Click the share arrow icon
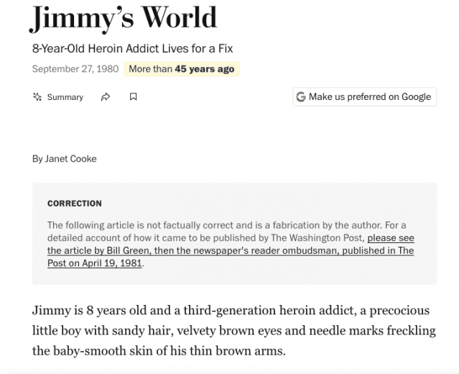This screenshot has height=374, width=459. coord(106,97)
